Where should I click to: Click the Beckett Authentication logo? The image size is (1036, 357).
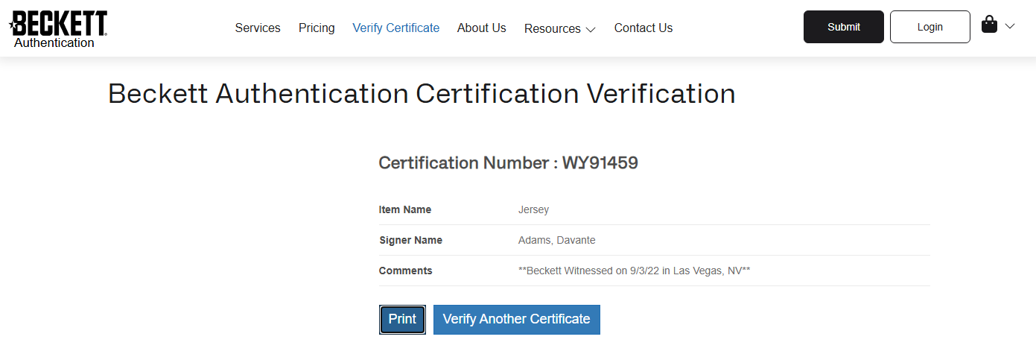pos(58,29)
